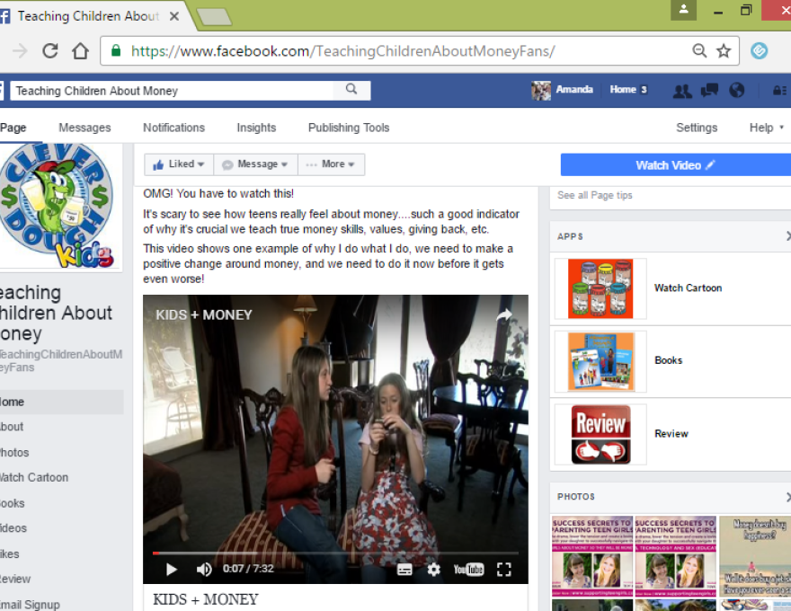Seek along the video progress bar
791x611 pixels.
pos(335,553)
